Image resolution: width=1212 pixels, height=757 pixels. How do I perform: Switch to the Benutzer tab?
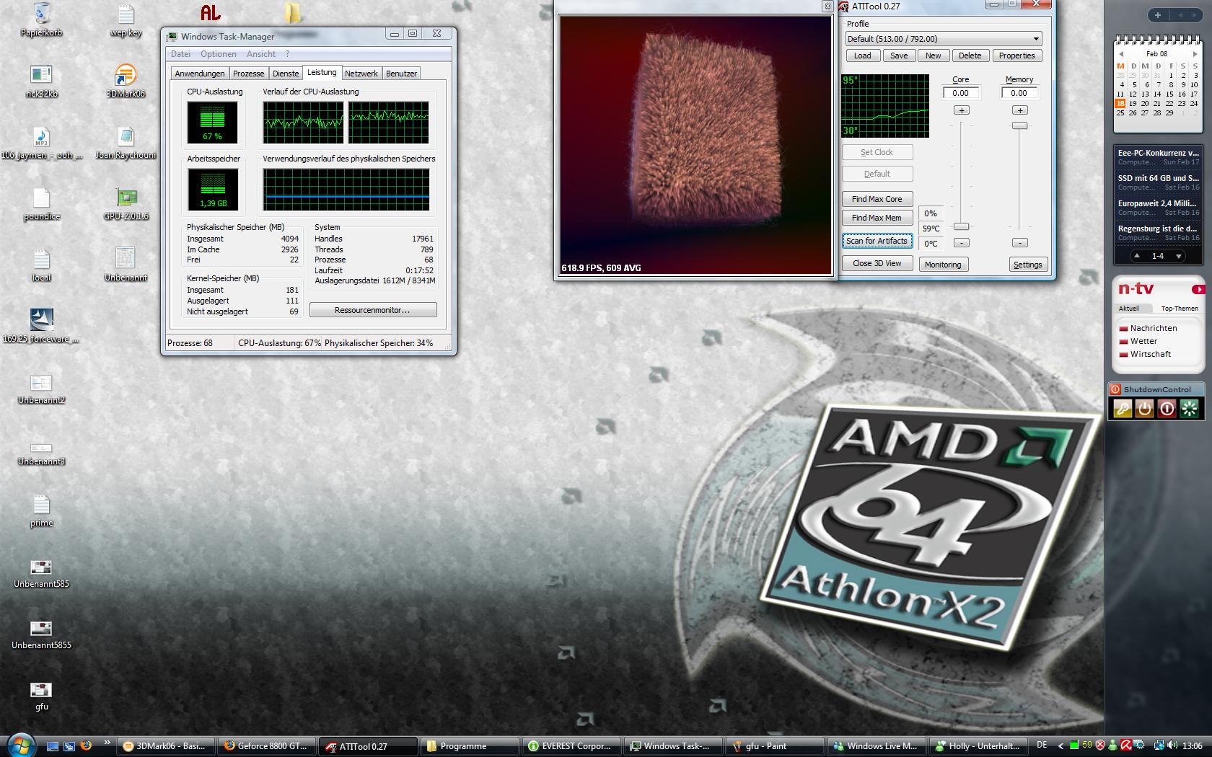pos(401,74)
